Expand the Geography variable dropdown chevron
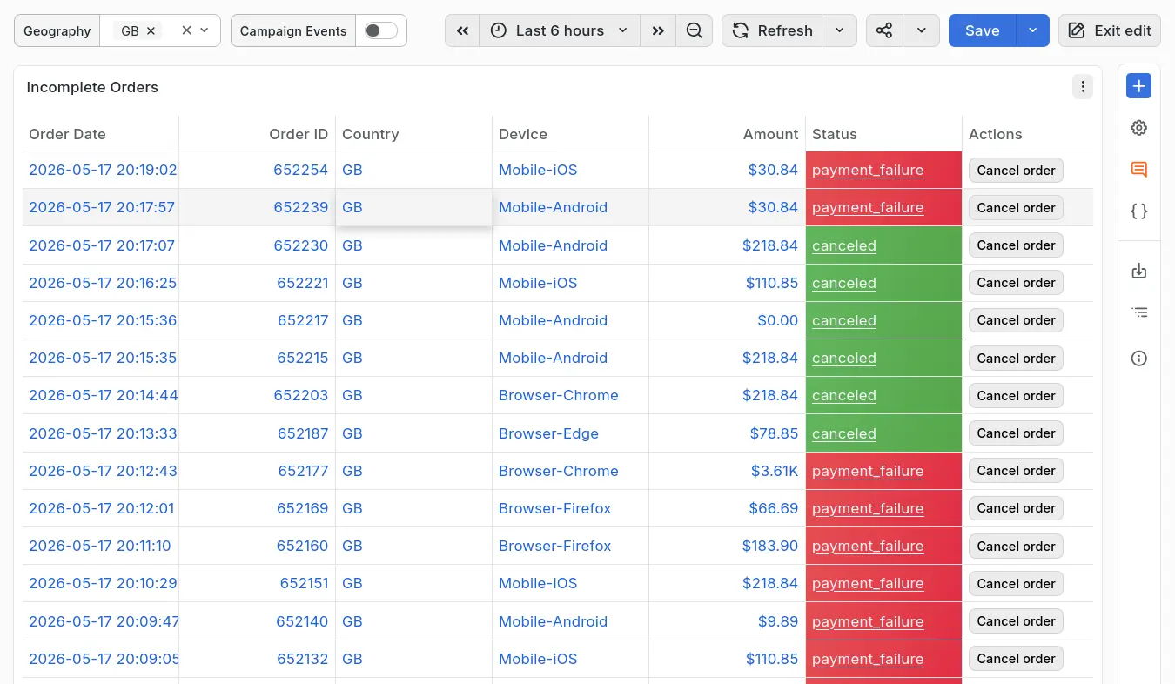This screenshot has width=1175, height=684. coord(205,30)
